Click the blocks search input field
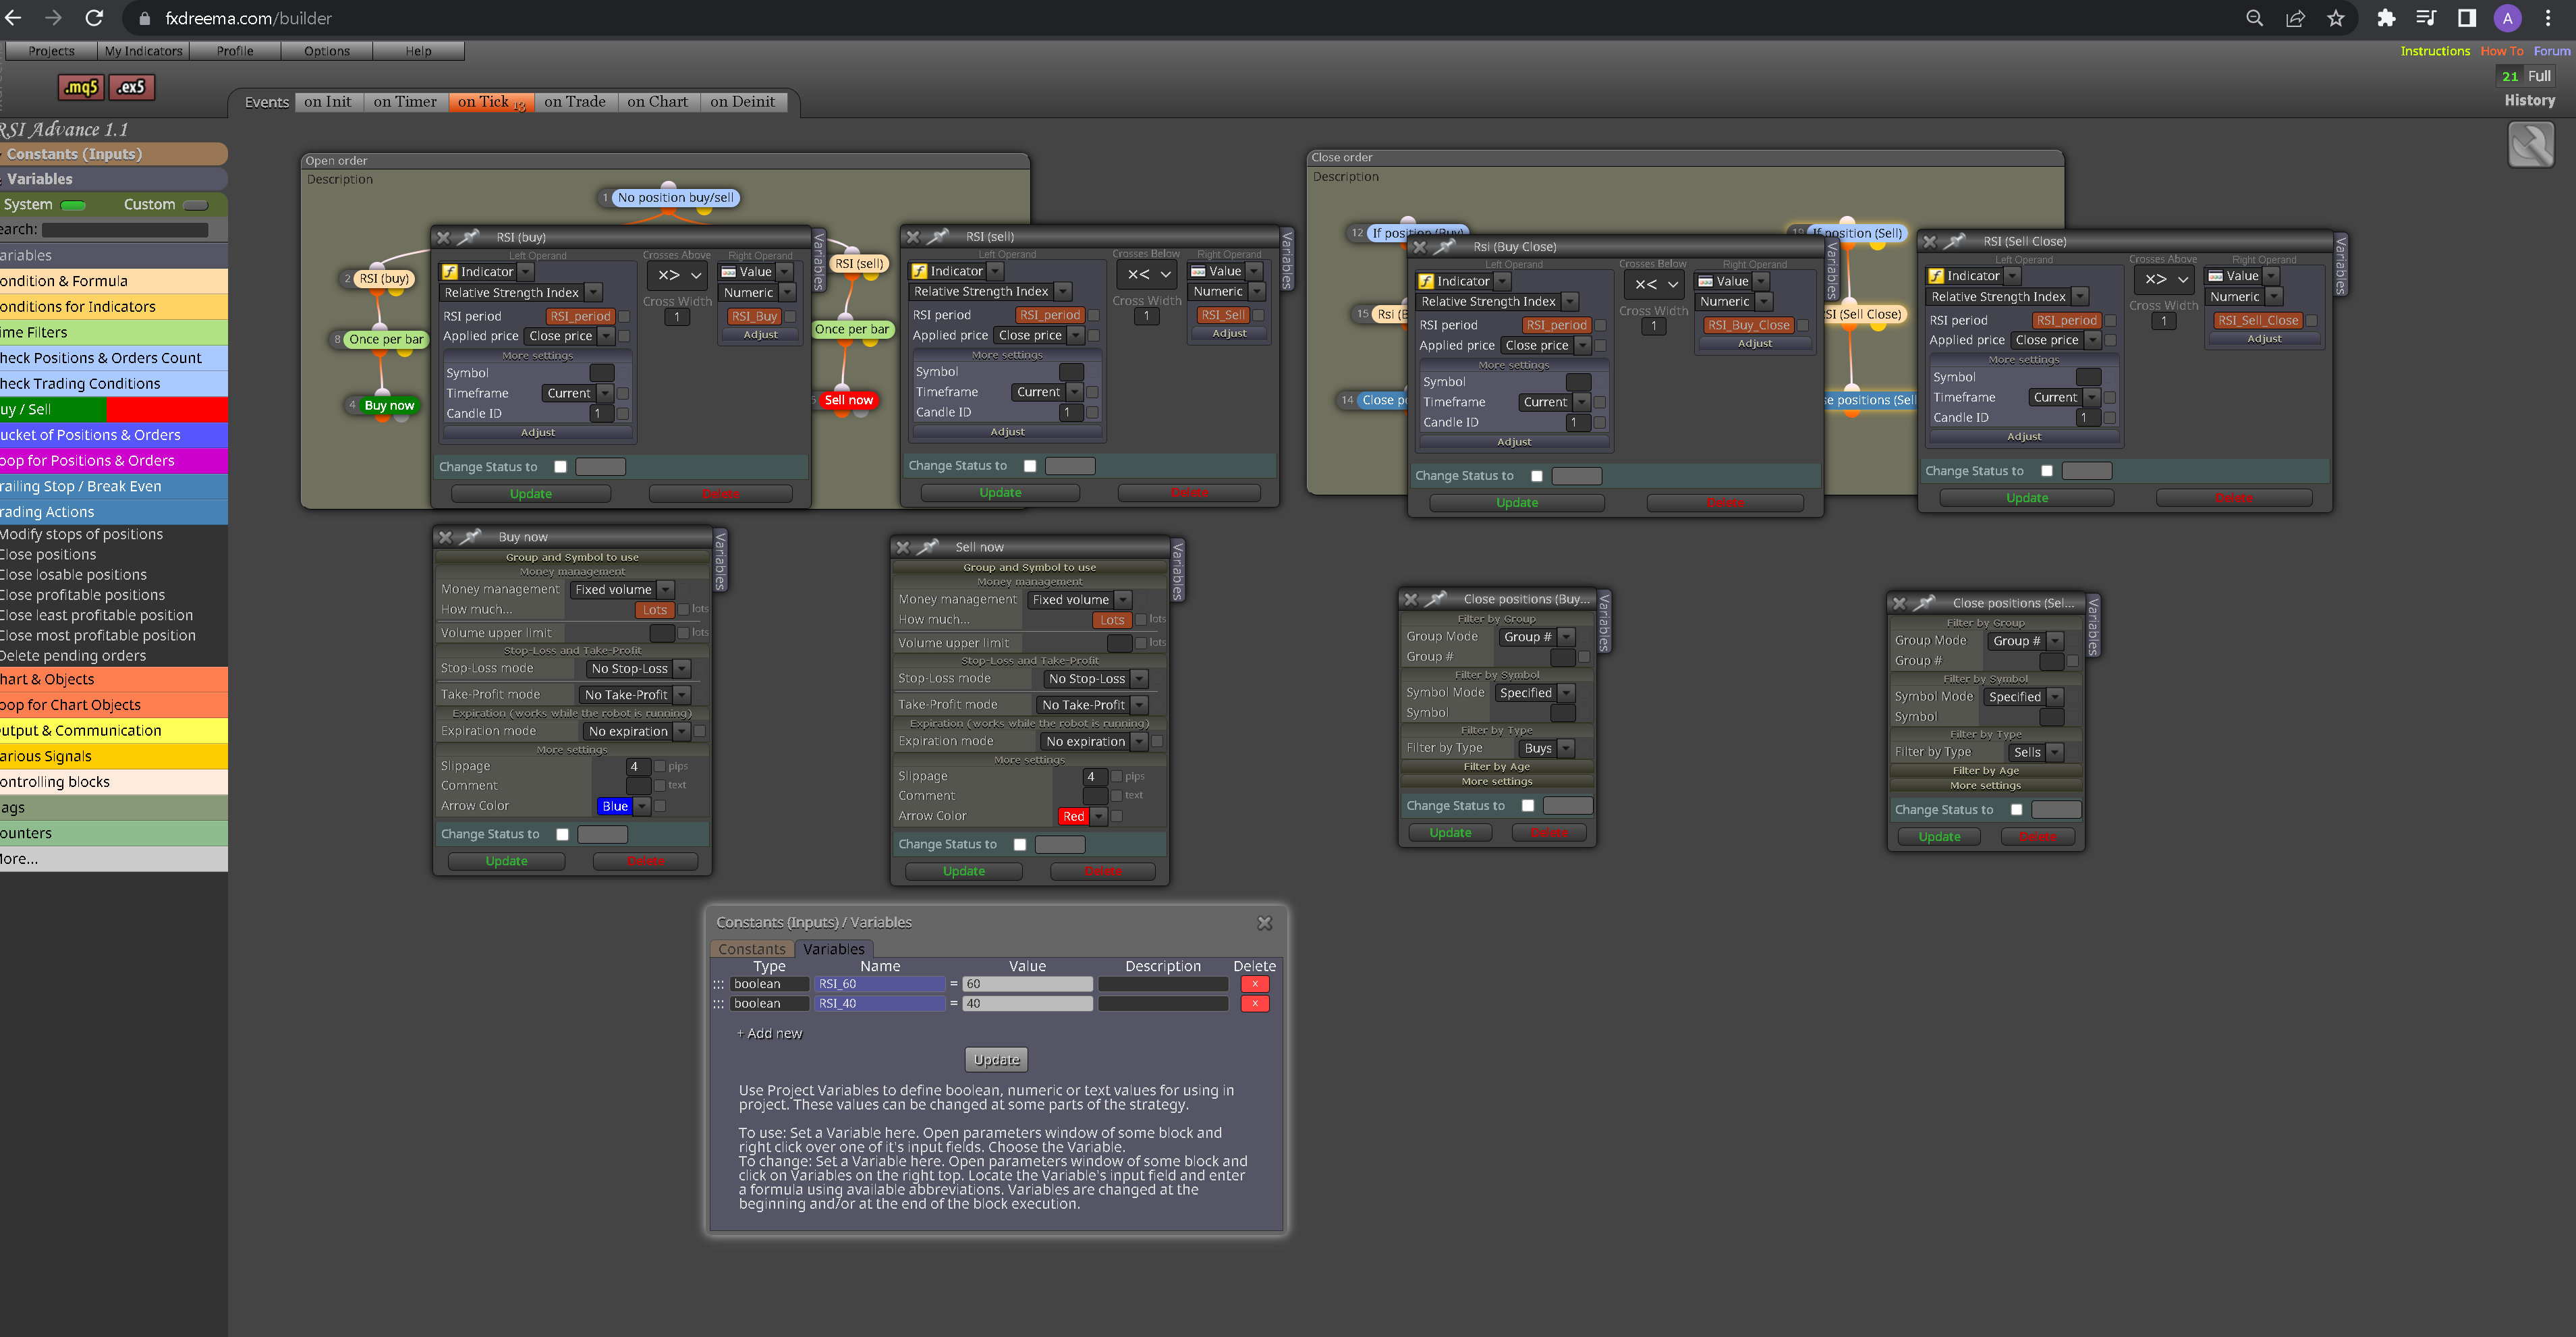 click(x=125, y=230)
